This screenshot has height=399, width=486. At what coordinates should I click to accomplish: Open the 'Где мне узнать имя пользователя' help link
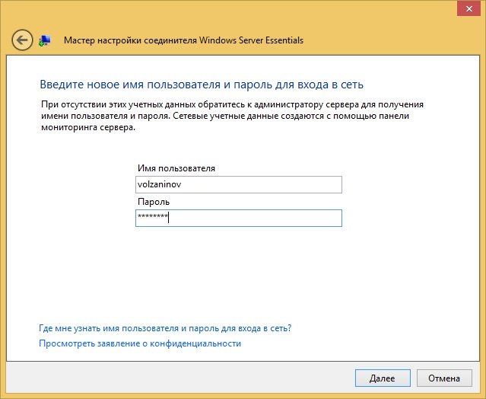point(165,328)
